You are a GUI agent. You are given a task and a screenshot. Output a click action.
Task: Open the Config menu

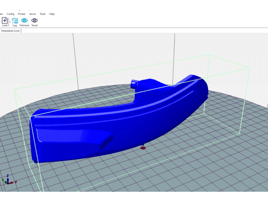click(10, 14)
